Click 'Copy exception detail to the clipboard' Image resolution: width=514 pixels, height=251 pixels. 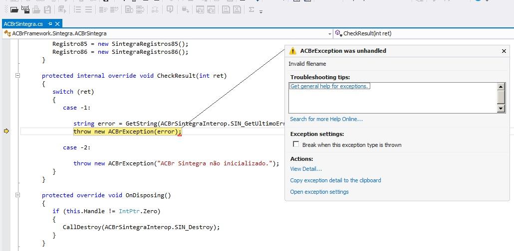[x=335, y=180]
